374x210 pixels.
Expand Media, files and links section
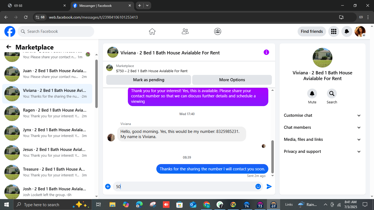(x=323, y=139)
